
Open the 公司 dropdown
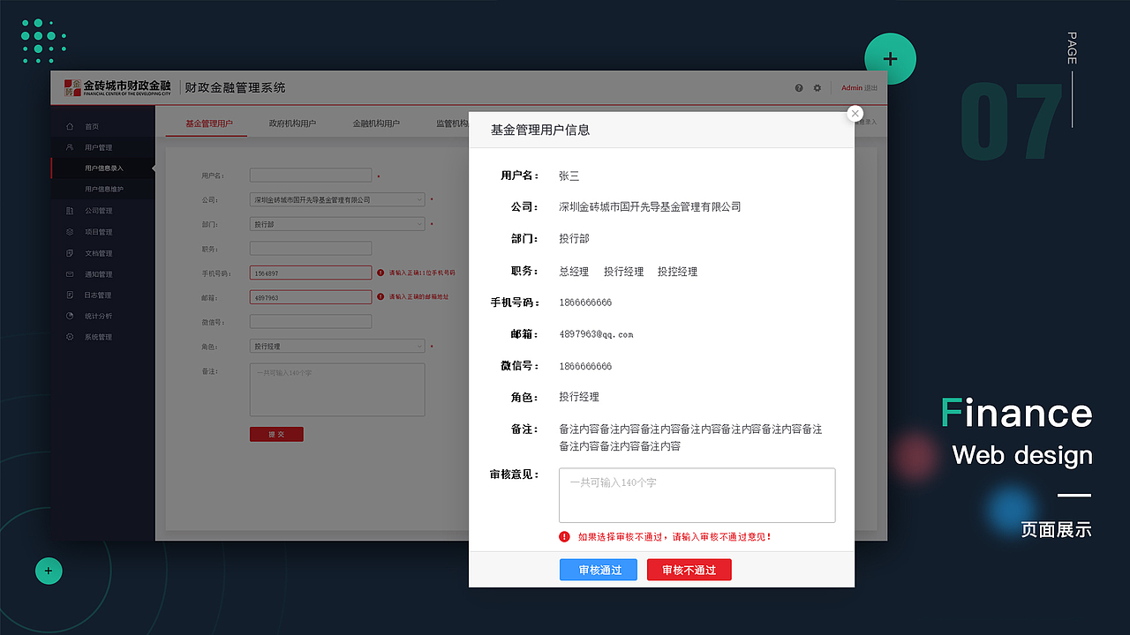tap(337, 200)
